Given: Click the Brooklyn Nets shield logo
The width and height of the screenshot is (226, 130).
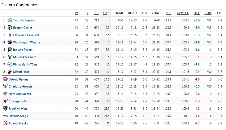Looking at the screenshot, I should [5, 108].
